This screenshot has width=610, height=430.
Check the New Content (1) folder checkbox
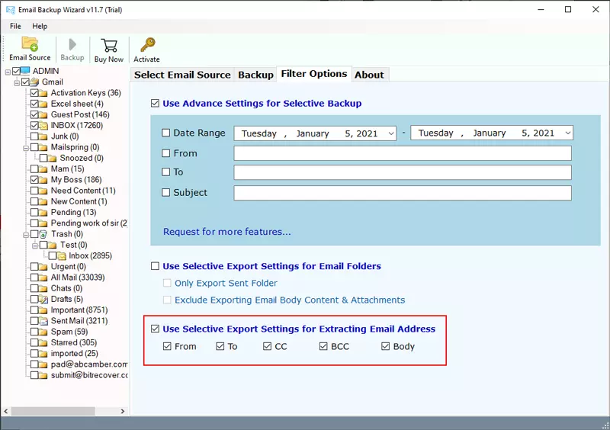[34, 201]
